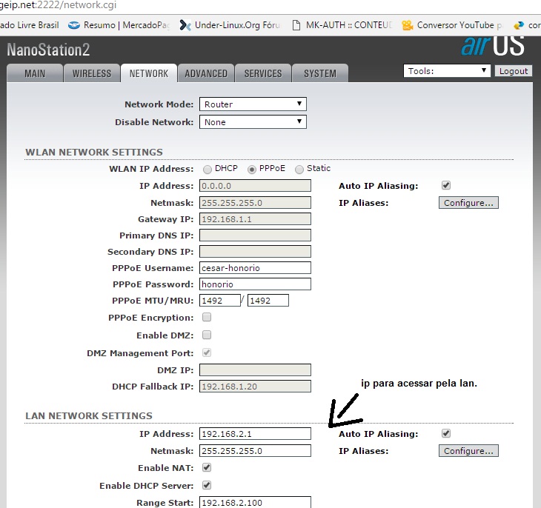Click the PPPoE MRU field
Image resolution: width=541 pixels, height=508 pixels.
coord(268,301)
